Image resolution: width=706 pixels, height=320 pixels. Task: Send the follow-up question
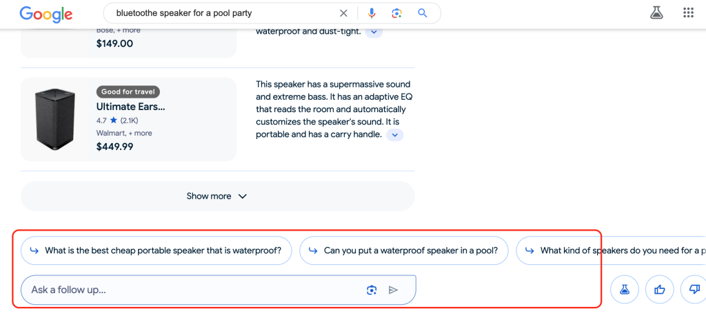(394, 290)
